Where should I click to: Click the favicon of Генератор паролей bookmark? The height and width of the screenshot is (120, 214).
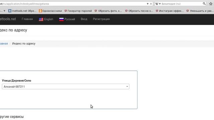click(x=66, y=11)
